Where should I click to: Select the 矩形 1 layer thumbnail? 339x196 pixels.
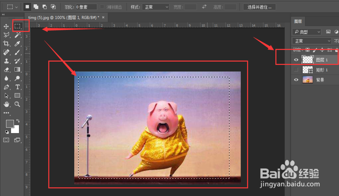[307, 70]
